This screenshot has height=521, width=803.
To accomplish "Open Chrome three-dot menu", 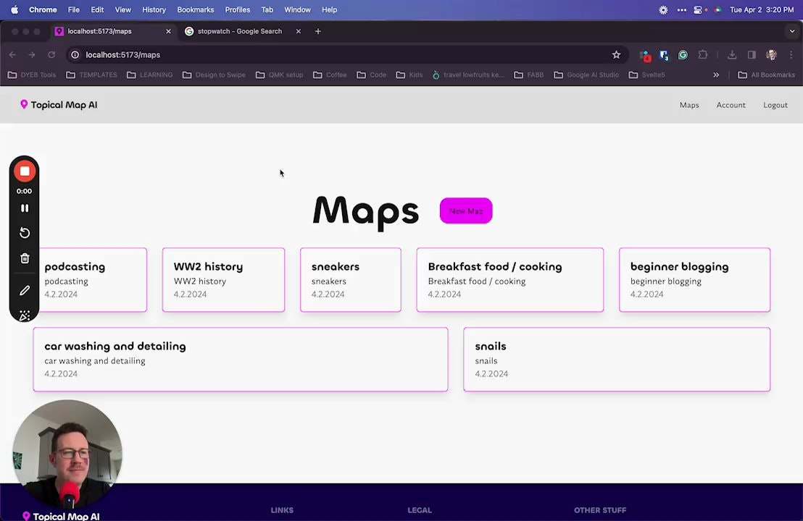I will click(x=791, y=55).
